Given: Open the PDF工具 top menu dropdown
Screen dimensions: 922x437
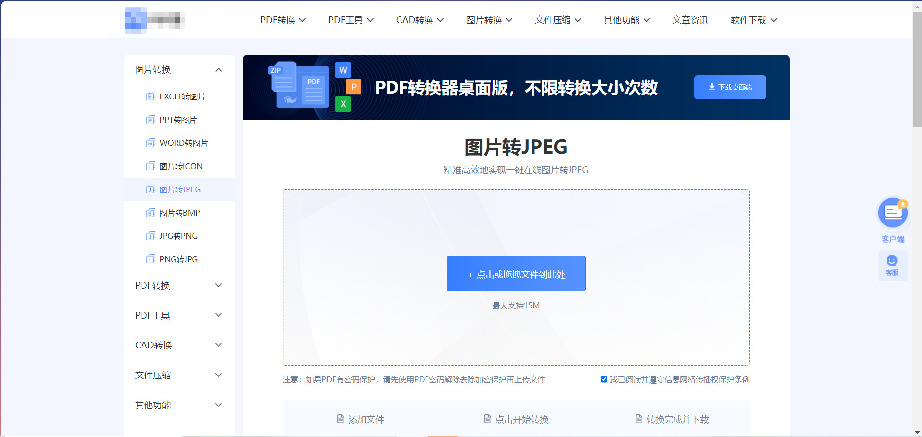Looking at the screenshot, I should pyautogui.click(x=351, y=20).
